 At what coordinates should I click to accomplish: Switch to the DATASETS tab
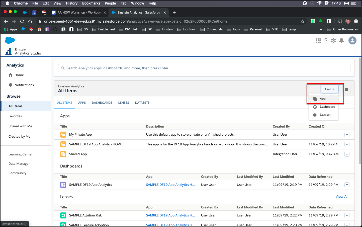pyautogui.click(x=142, y=103)
